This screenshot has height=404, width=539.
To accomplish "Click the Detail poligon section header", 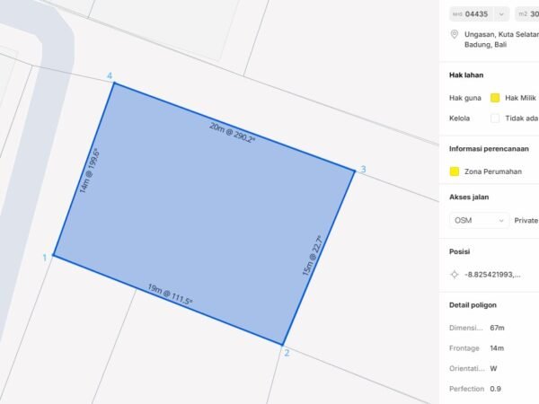I will [x=473, y=305].
